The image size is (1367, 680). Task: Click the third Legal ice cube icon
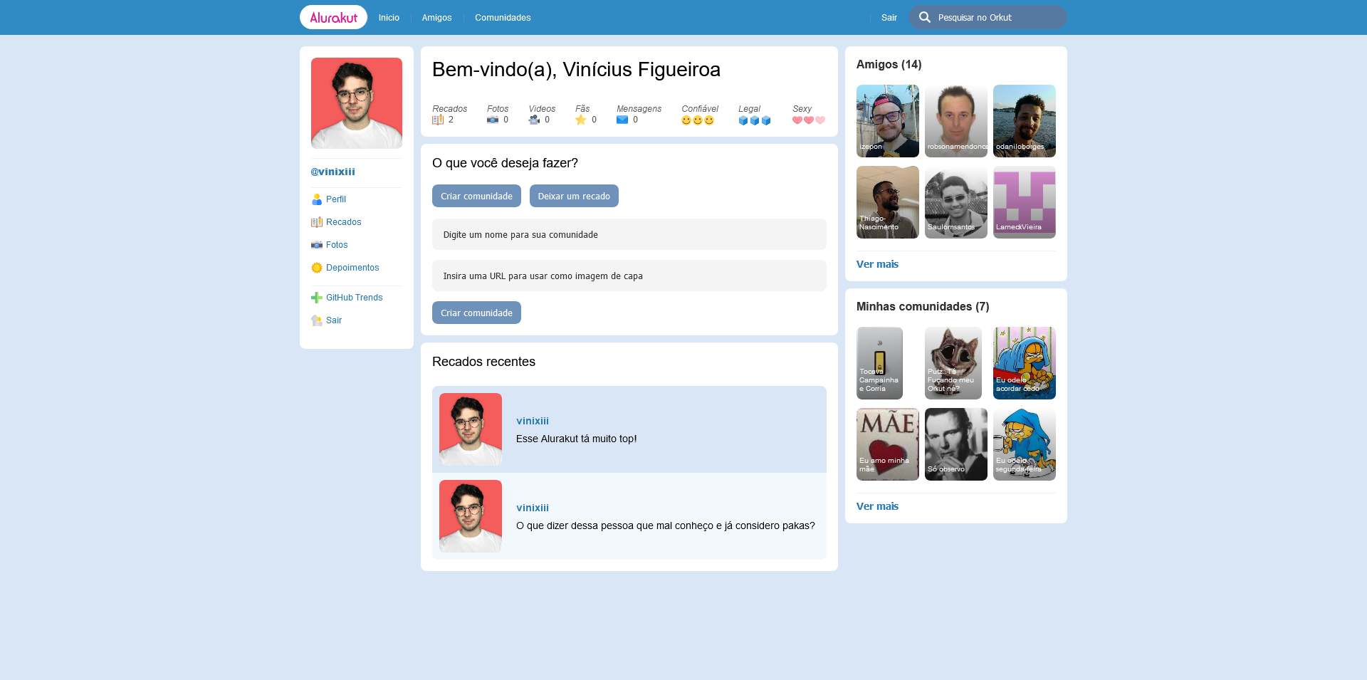[766, 120]
